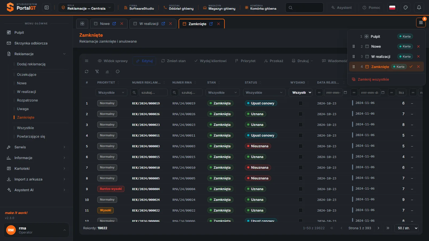Image resolution: width=429 pixels, height=241 pixels.
Task: Open the notifications bell
Action: (x=419, y=7)
